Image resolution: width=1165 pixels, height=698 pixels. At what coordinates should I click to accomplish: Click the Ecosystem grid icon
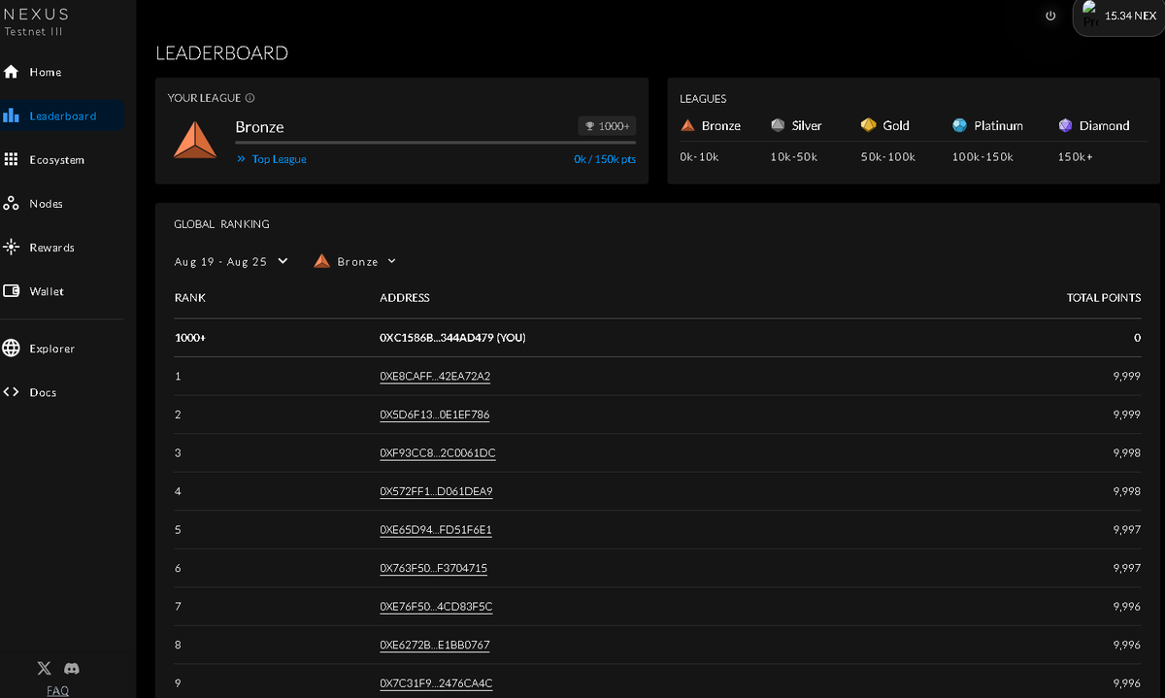[x=12, y=159]
